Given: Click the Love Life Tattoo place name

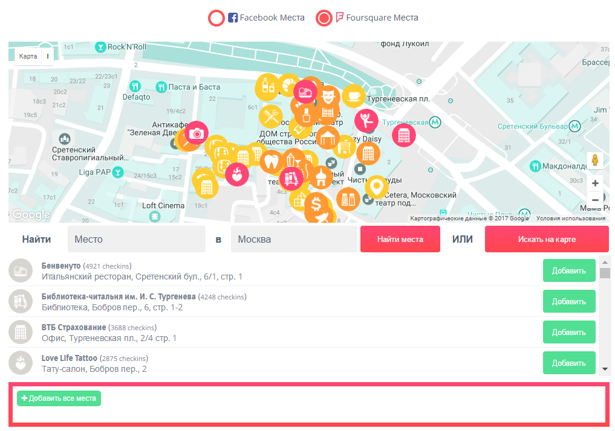Looking at the screenshot, I should [x=70, y=358].
